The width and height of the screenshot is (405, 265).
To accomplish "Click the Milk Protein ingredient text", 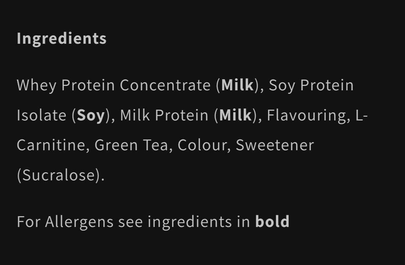I will 164,115.
